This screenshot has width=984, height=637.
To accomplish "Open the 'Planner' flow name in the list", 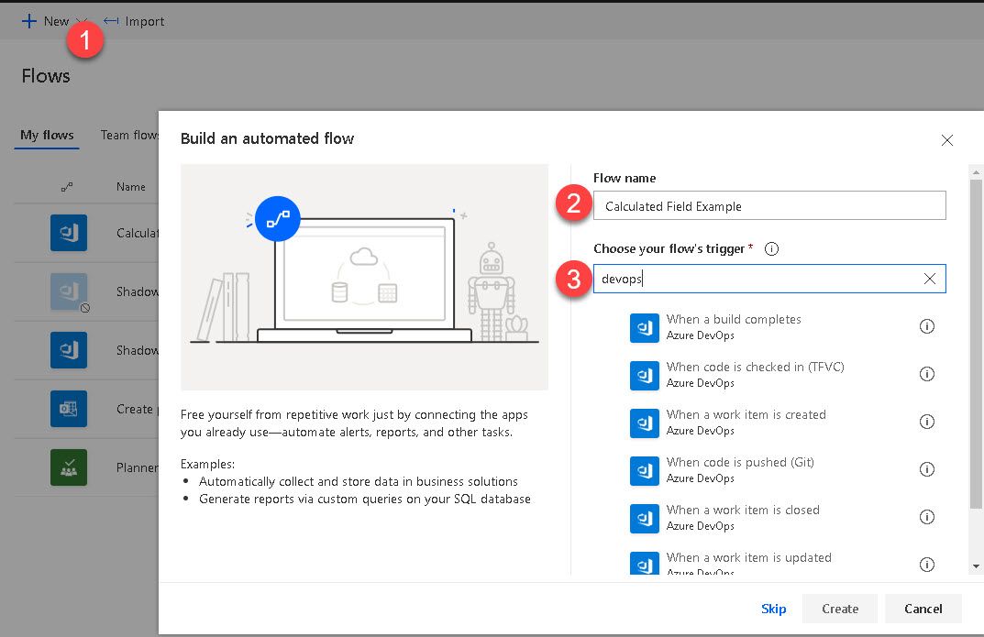I will coord(138,467).
